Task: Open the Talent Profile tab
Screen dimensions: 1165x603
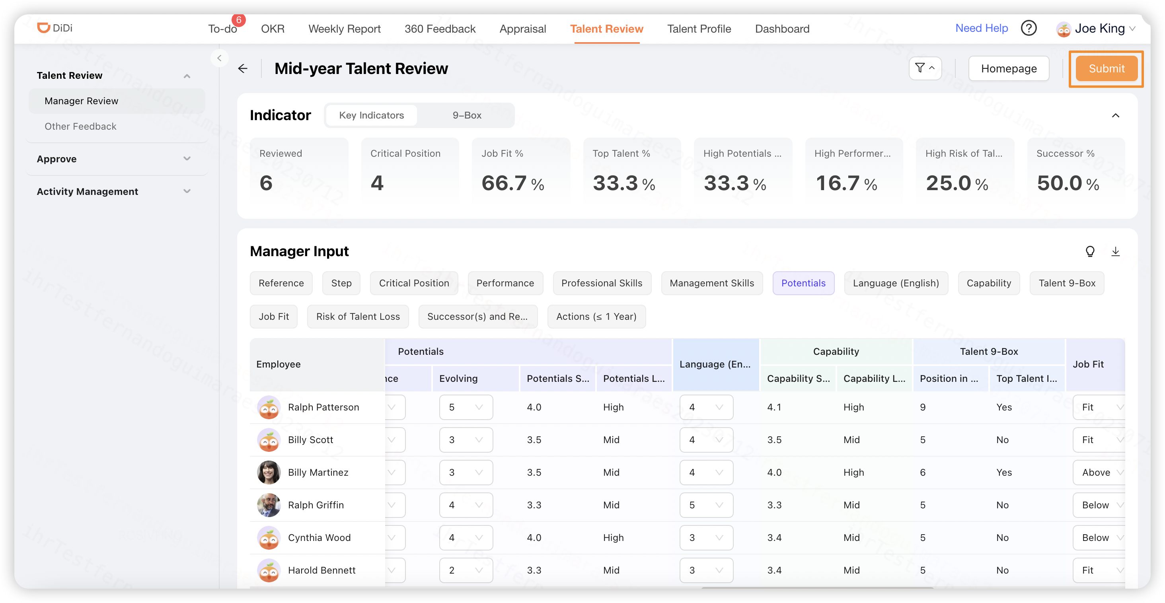Action: click(x=699, y=29)
